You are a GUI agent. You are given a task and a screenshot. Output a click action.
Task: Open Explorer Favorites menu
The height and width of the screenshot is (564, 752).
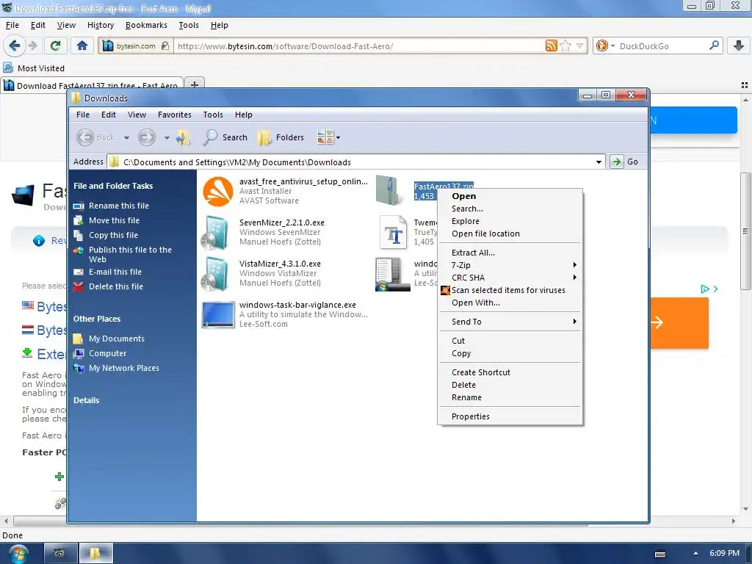click(175, 115)
